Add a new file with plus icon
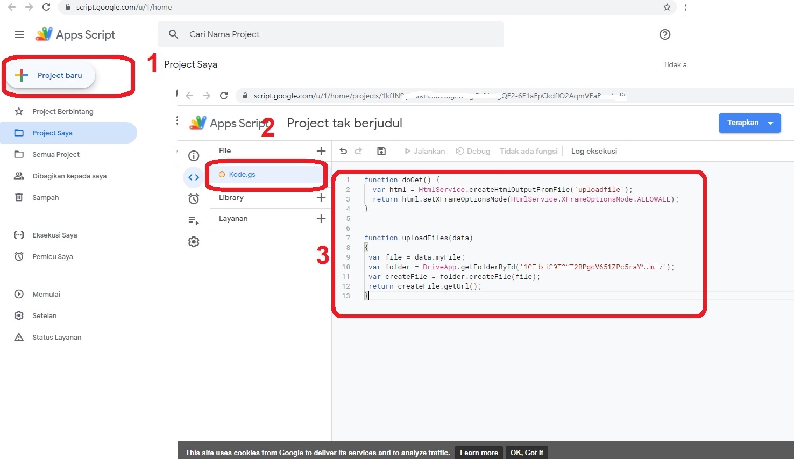 (x=321, y=150)
